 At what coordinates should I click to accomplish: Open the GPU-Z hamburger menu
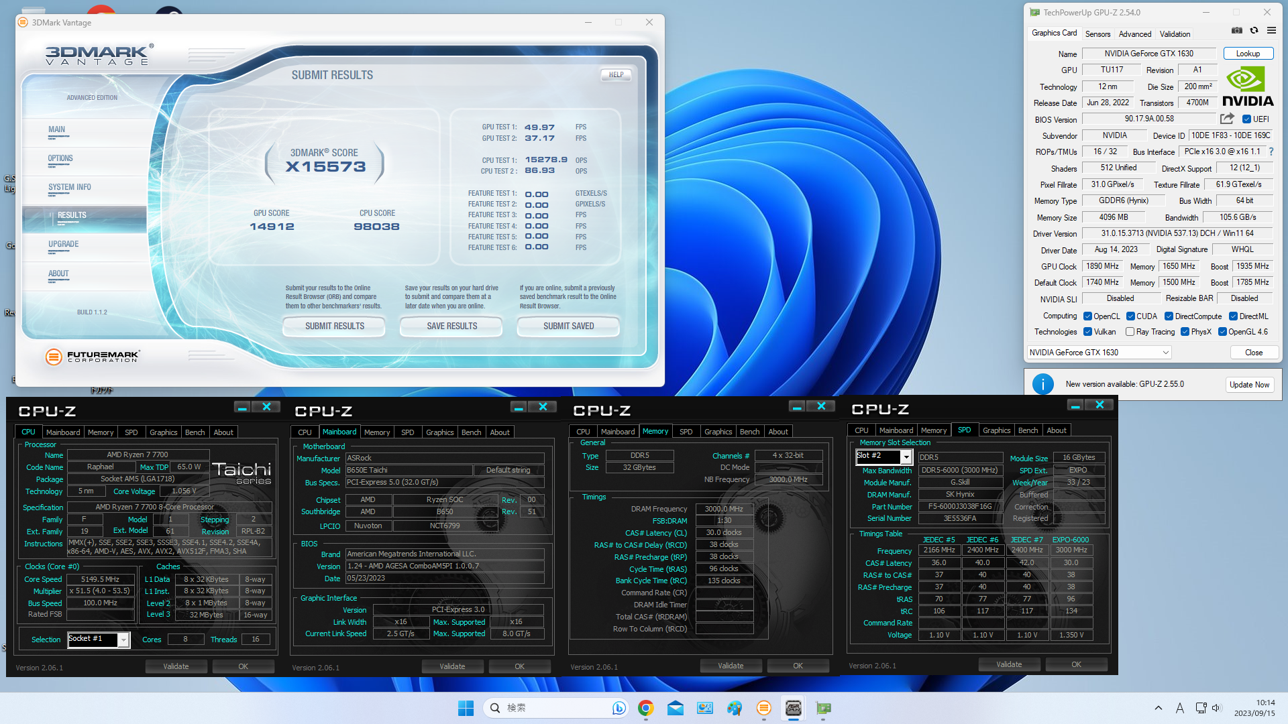coord(1271,31)
